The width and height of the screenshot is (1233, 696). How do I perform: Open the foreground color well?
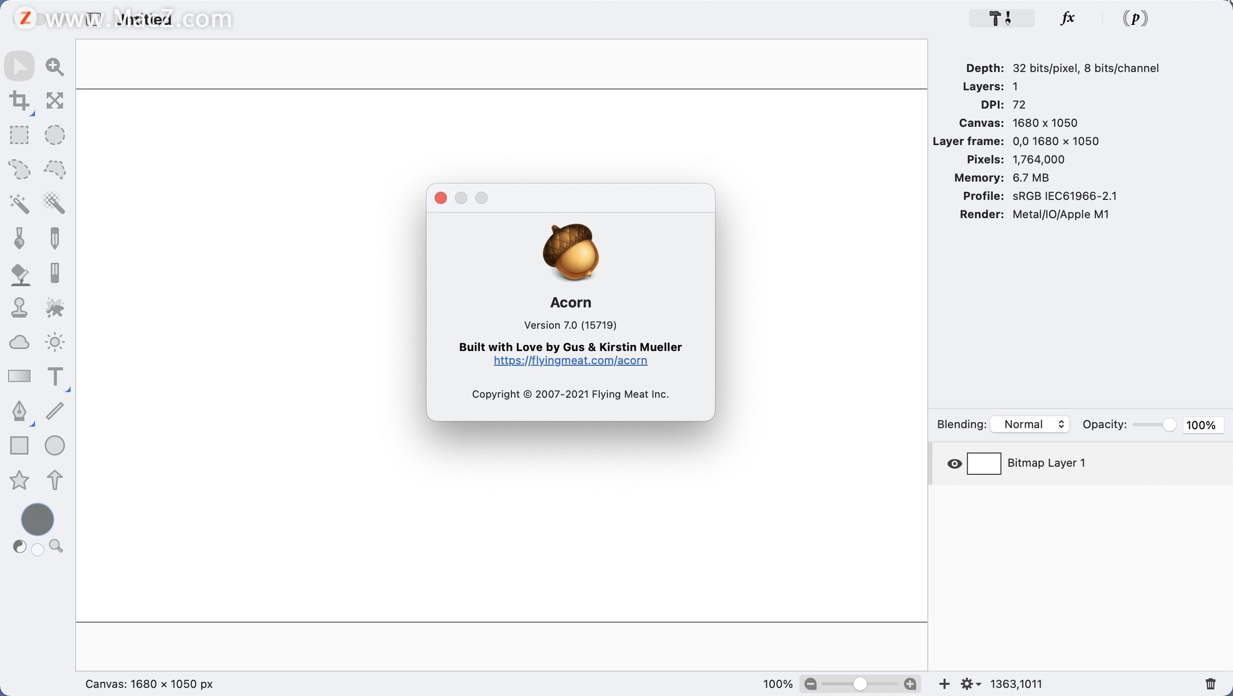pyautogui.click(x=37, y=519)
